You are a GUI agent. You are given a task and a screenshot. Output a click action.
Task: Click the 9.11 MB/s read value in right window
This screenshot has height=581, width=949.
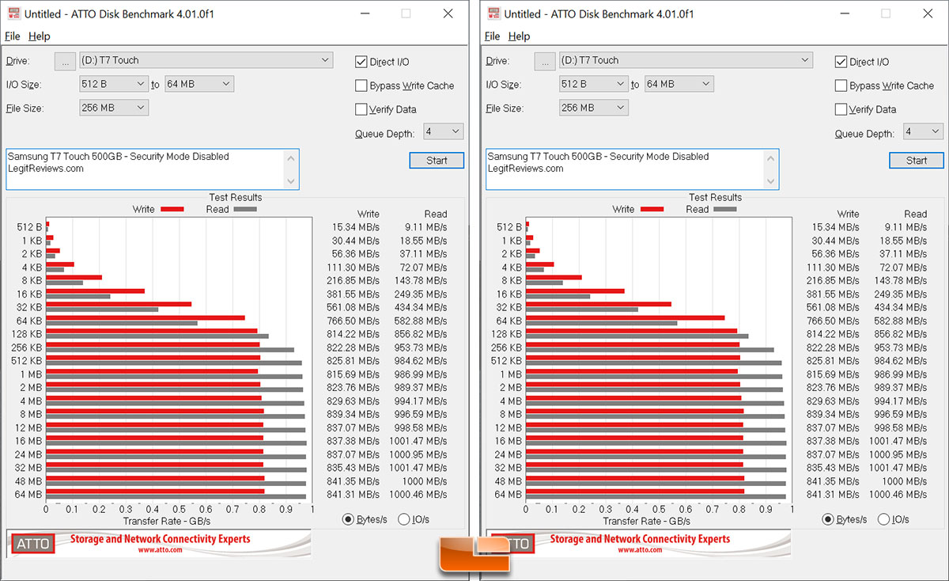pos(905,227)
